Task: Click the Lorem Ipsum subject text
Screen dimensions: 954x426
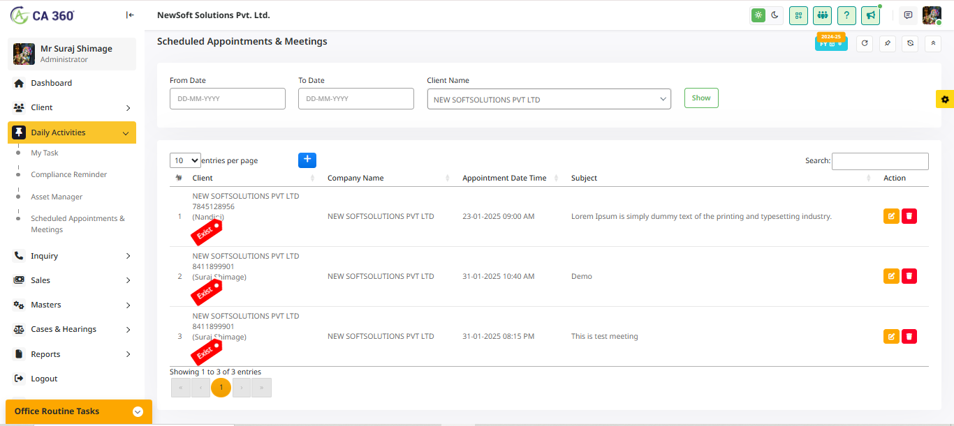Action: (x=701, y=216)
